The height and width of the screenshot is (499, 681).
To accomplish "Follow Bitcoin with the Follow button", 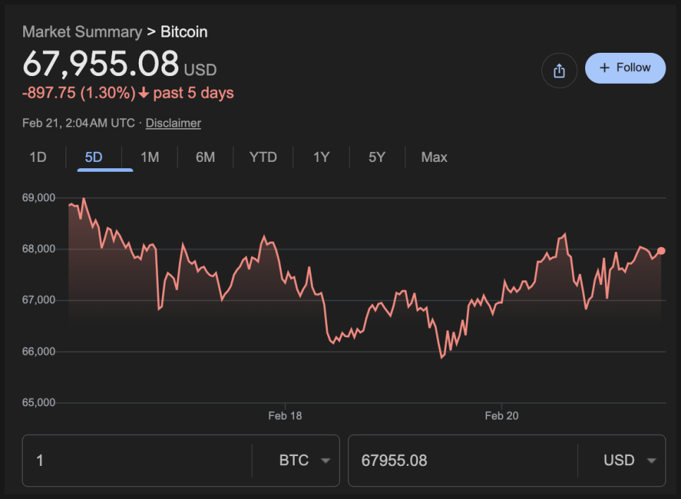I will pyautogui.click(x=625, y=68).
